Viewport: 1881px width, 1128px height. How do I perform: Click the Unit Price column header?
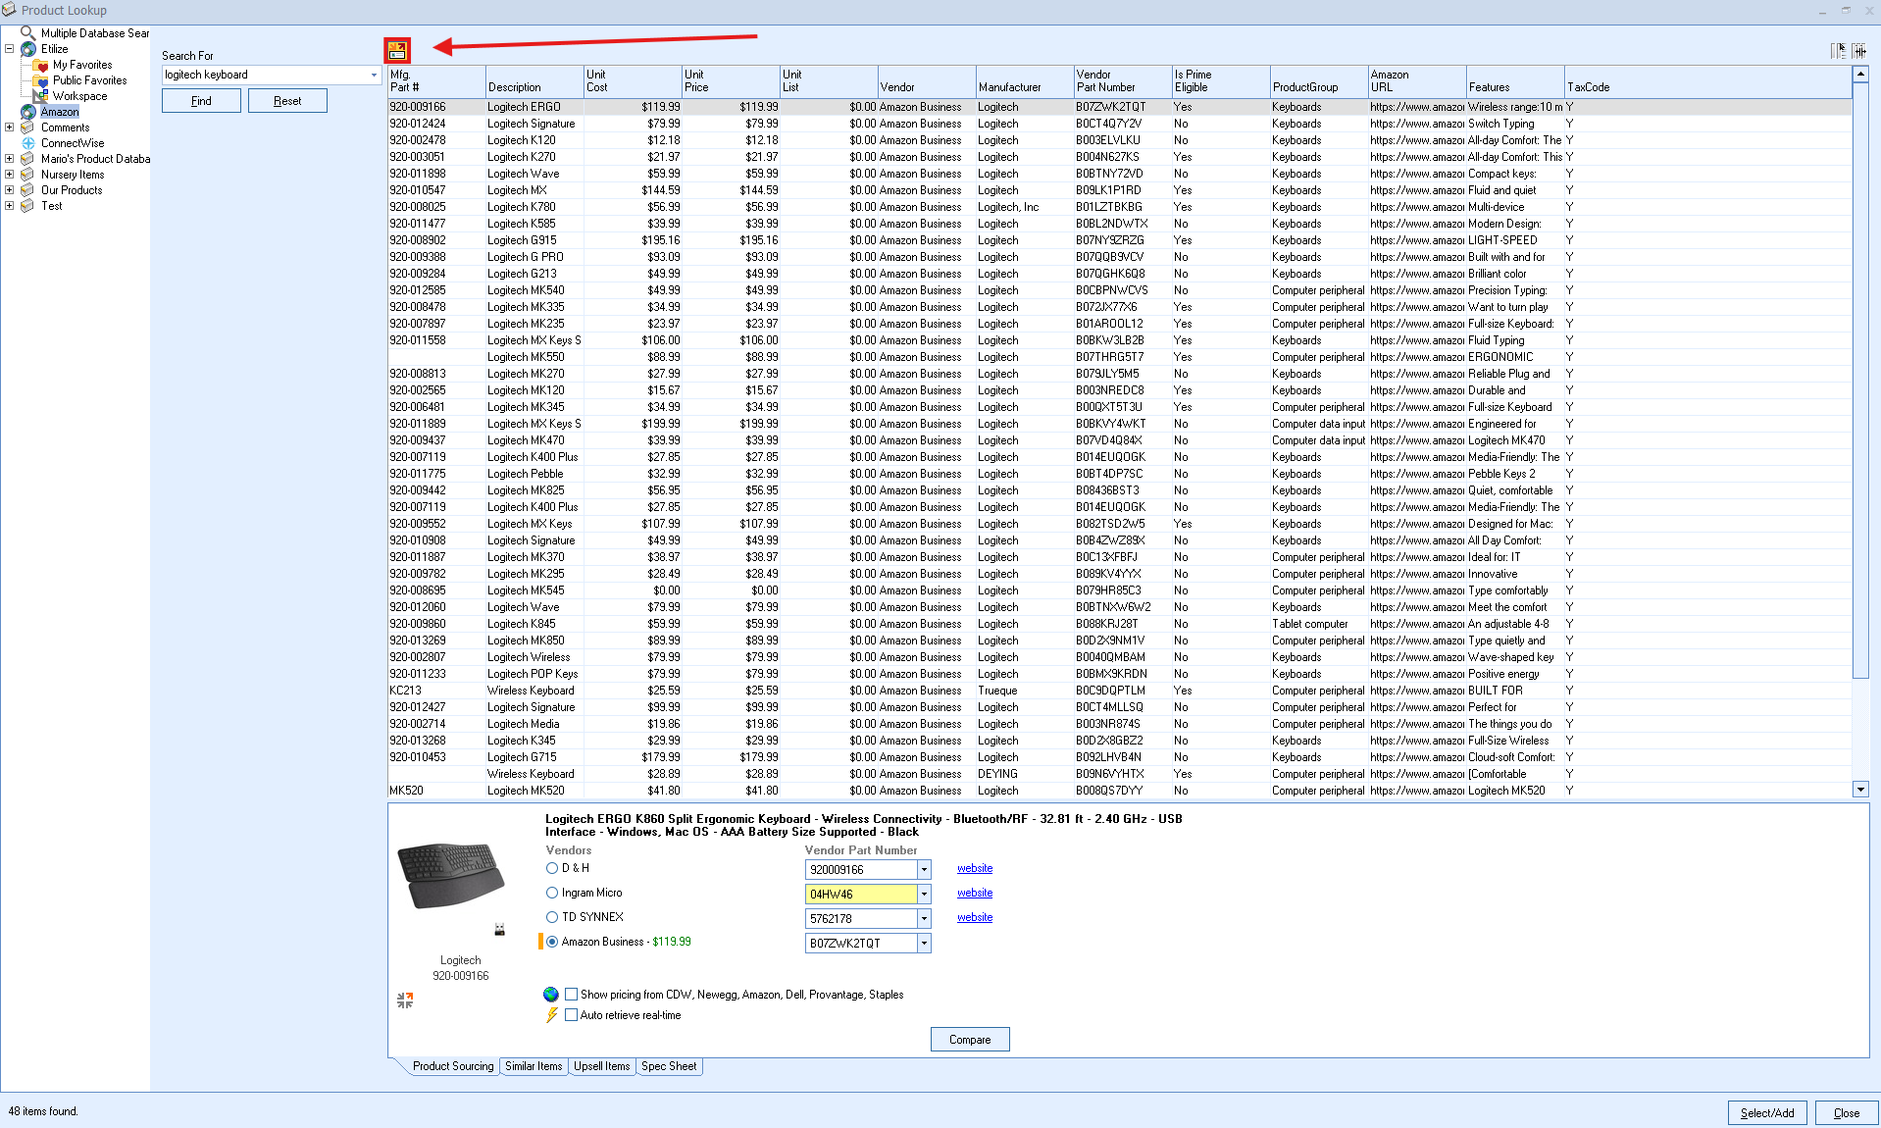730,80
